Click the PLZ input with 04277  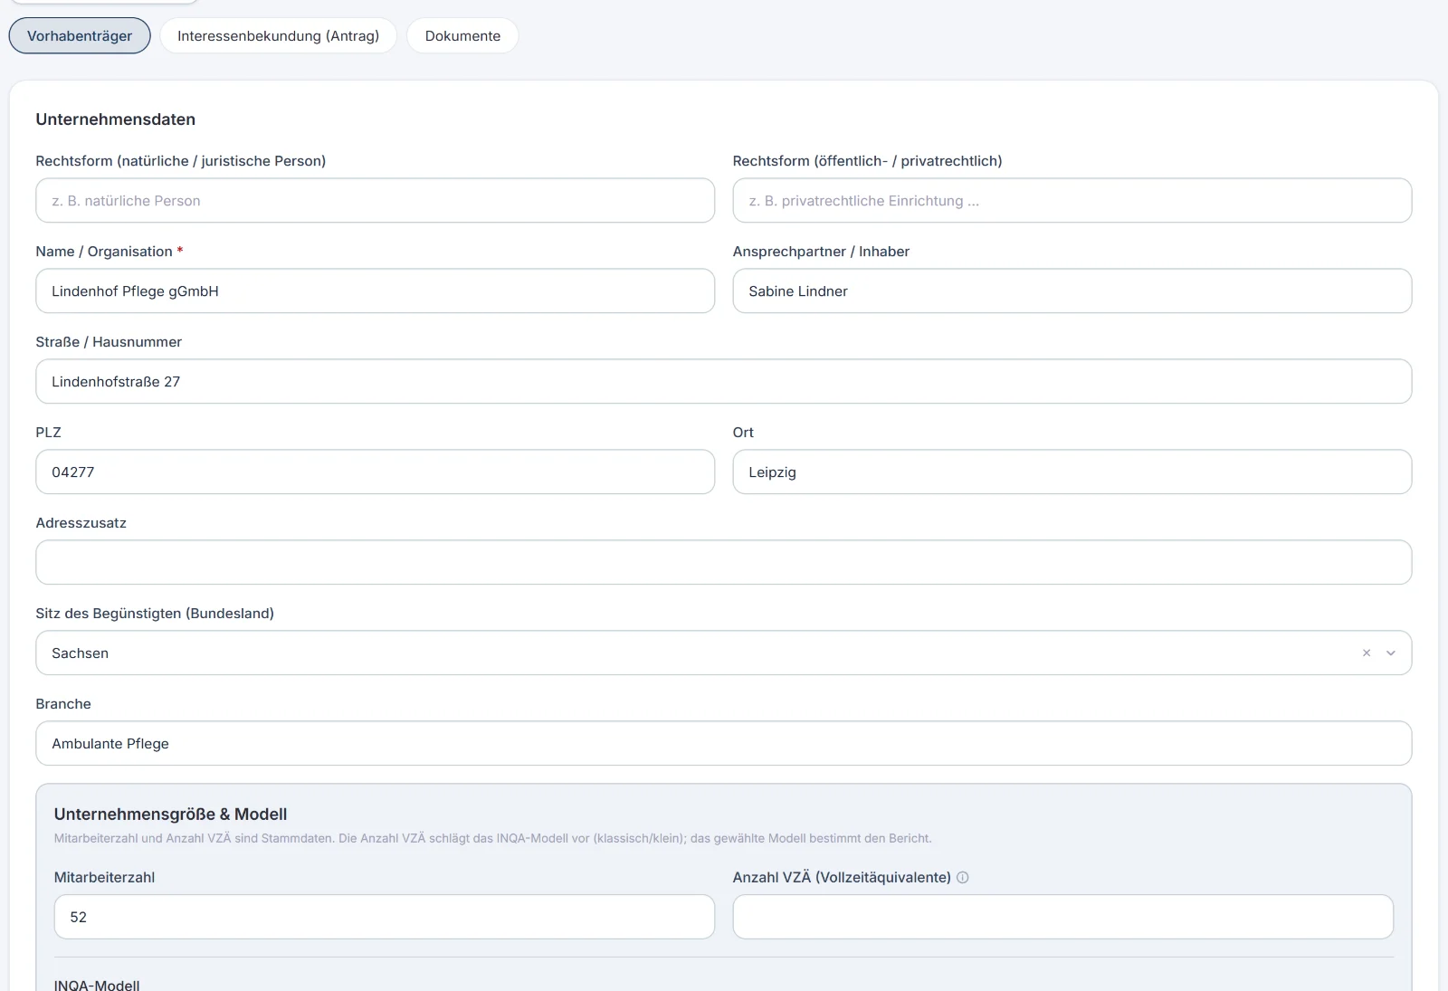click(375, 472)
